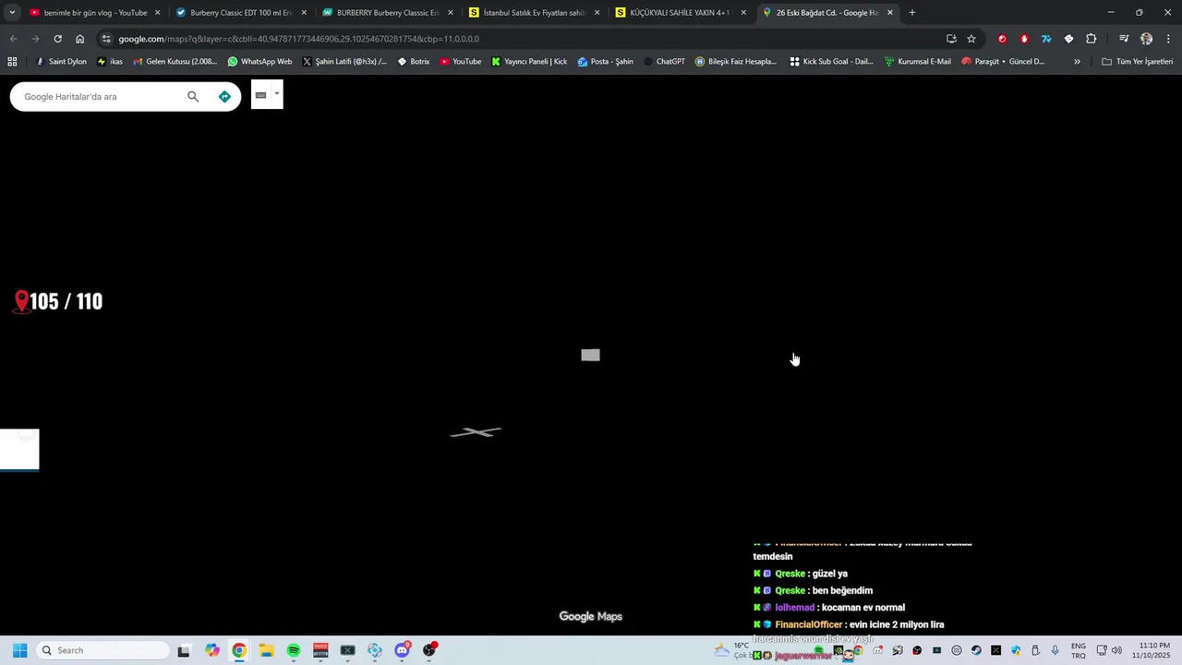The image size is (1182, 665).
Task: Open directions with the blue arrow icon
Action: pos(224,96)
